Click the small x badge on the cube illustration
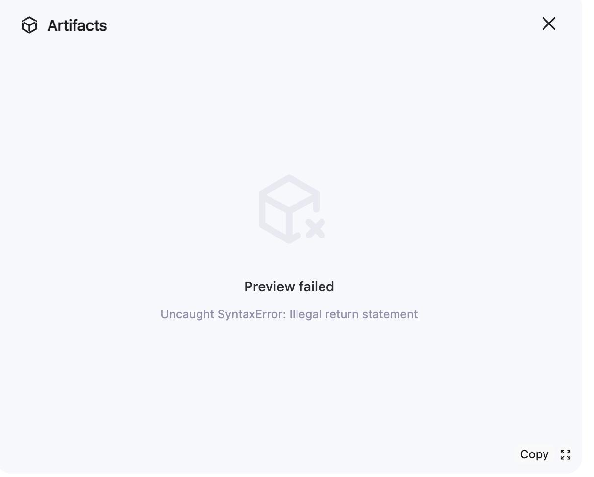This screenshot has height=477, width=594. point(315,229)
